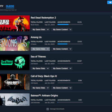Expand My Game Content for Red Dead Redemption 2

62,29
